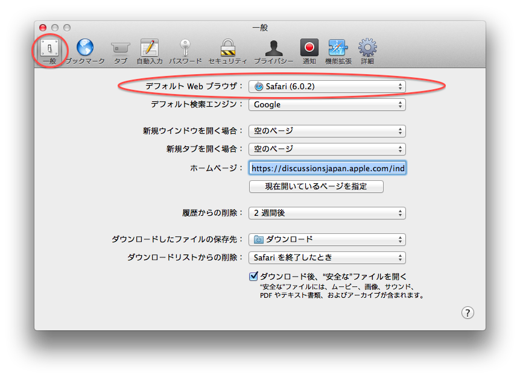
Task: Click the ホームページ： label text
Action: 216,168
